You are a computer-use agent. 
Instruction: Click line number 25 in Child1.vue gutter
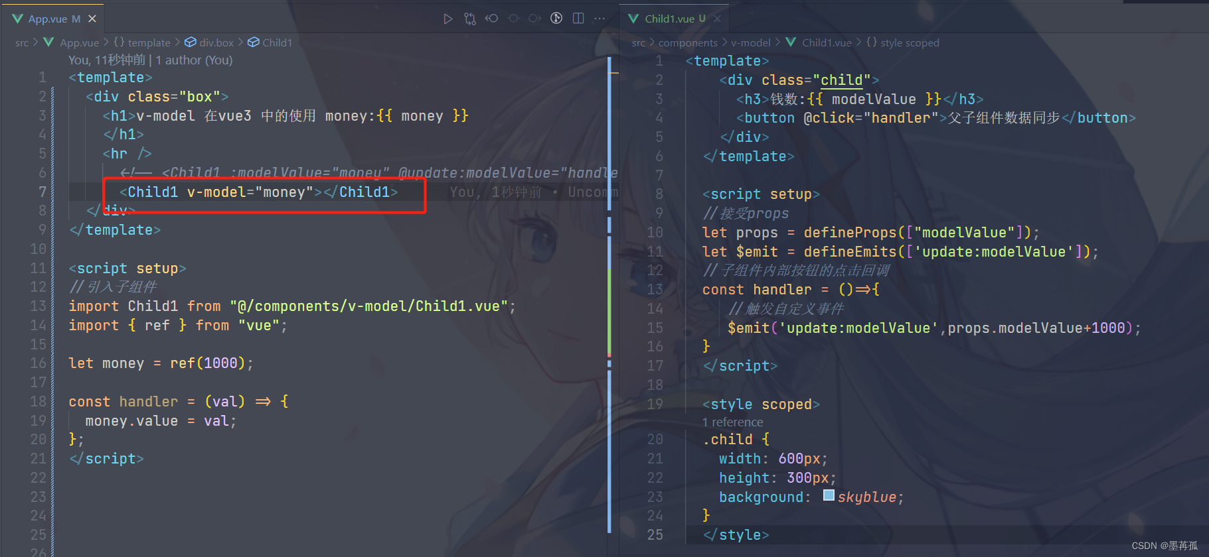(655, 534)
